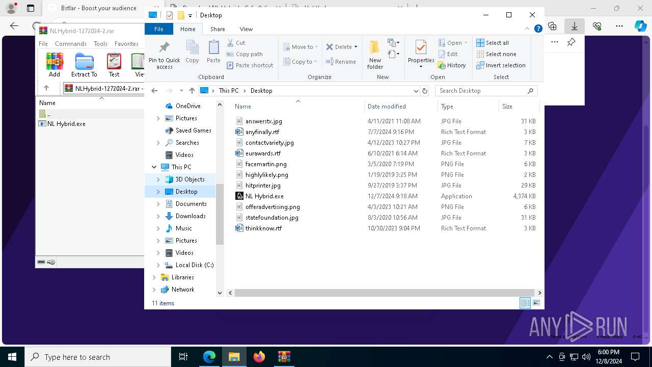Click the Rename command

tap(341, 62)
